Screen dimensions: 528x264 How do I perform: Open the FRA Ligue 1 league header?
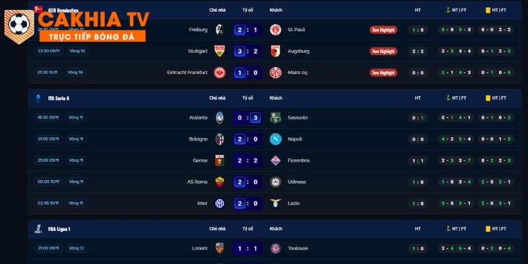59,229
